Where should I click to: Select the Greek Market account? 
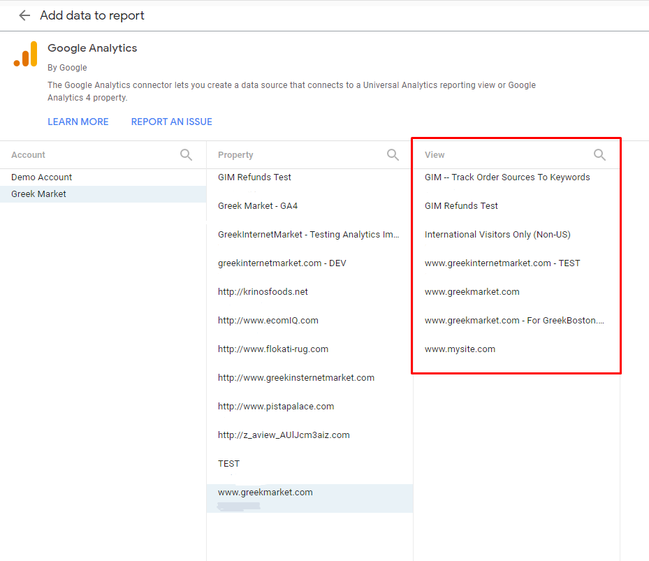[39, 194]
